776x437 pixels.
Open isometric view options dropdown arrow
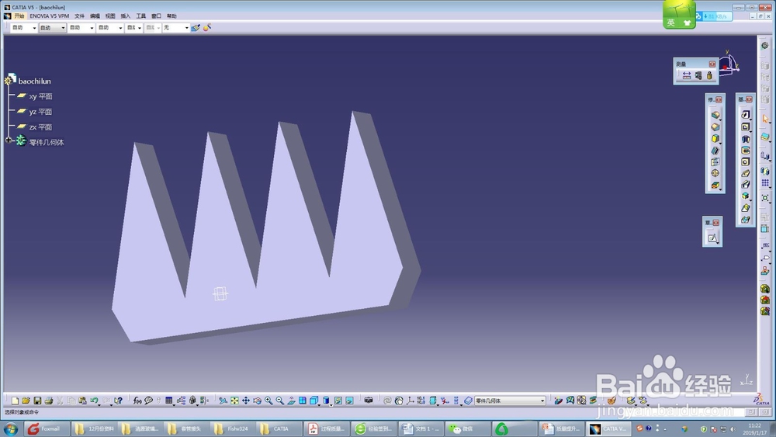[x=319, y=404]
